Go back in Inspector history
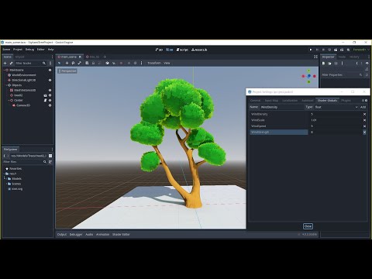Screen dimensions: 372x279 pos(356,64)
